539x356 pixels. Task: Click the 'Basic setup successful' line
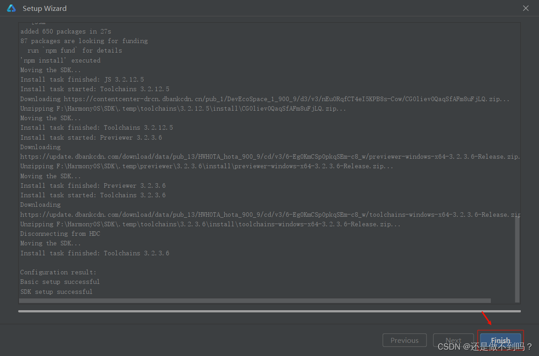click(60, 282)
